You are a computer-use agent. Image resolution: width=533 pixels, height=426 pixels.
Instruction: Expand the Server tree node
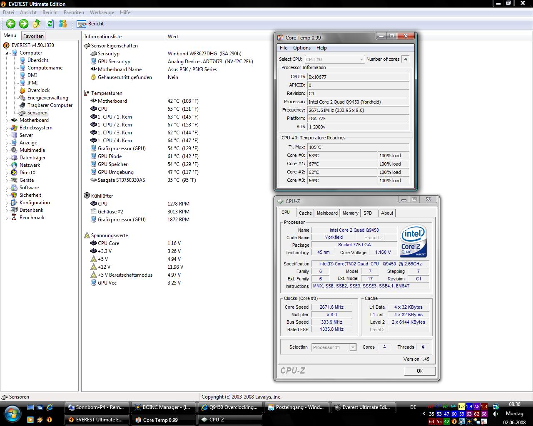pos(7,136)
